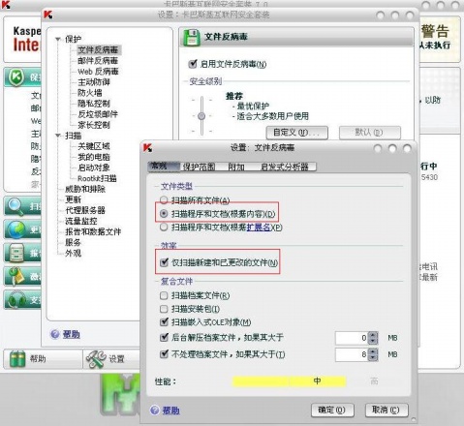Select 扫描程序和文档(根据内容) radio button

click(164, 214)
